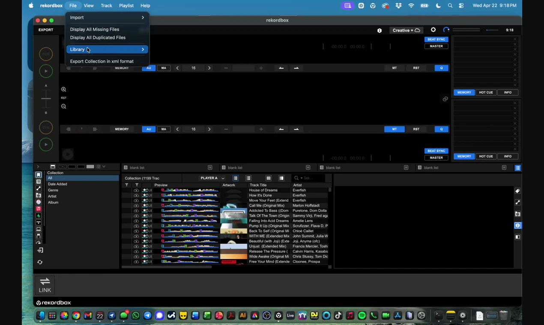The image size is (544, 325).
Task: Select Export Collection in xml format
Action: (102, 61)
